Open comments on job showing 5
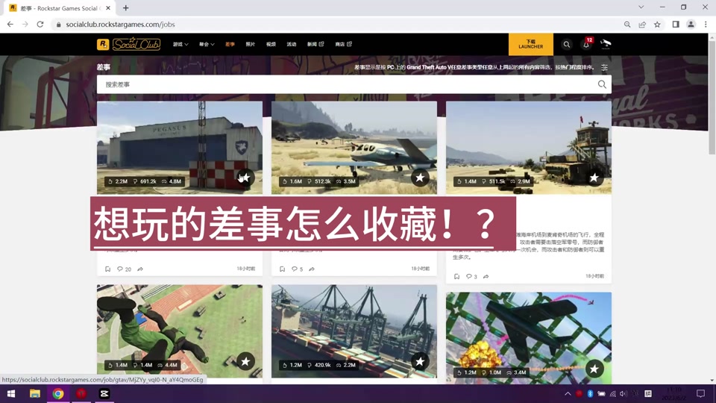The width and height of the screenshot is (716, 403). click(298, 269)
